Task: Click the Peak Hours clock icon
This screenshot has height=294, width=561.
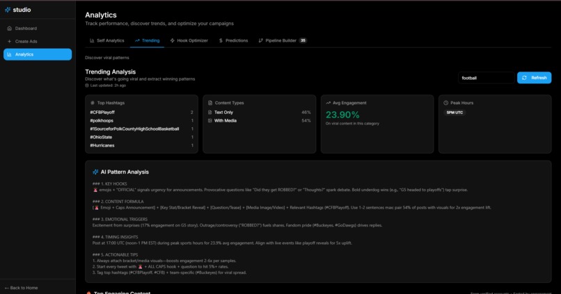Action: tap(445, 103)
